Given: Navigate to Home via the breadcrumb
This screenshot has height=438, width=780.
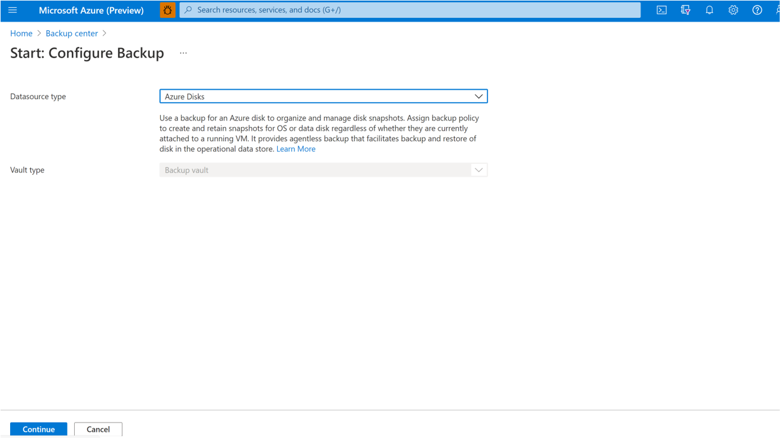Looking at the screenshot, I should 21,33.
